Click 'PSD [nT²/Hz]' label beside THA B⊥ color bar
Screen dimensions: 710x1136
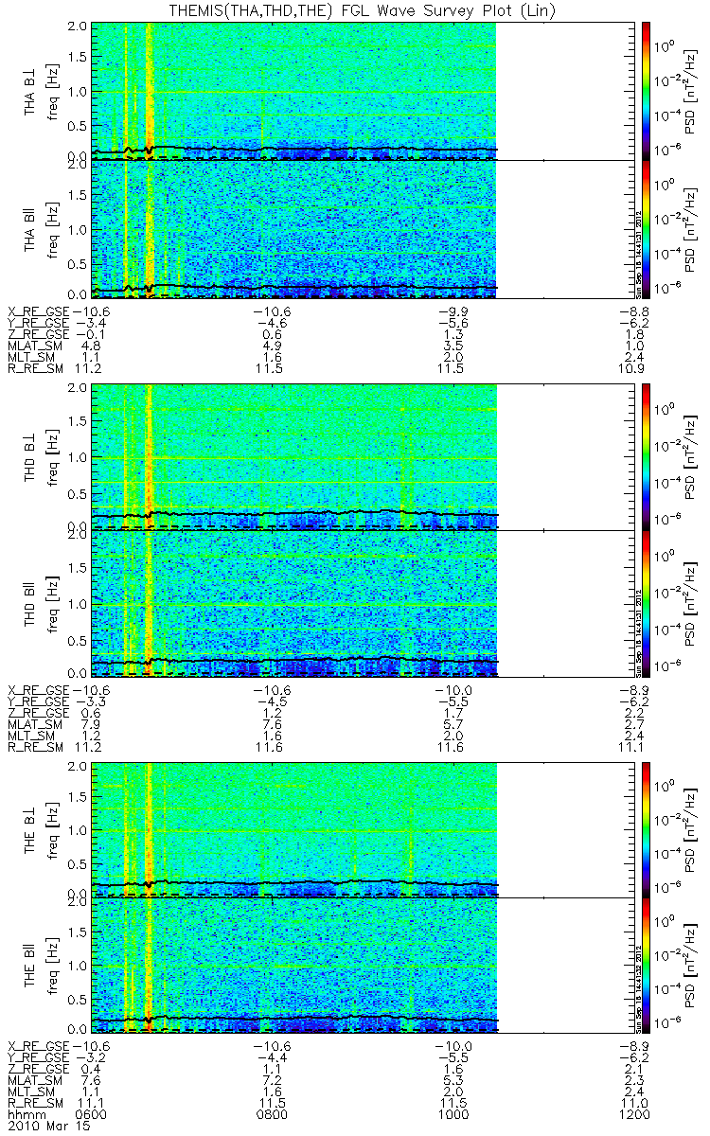tap(690, 91)
